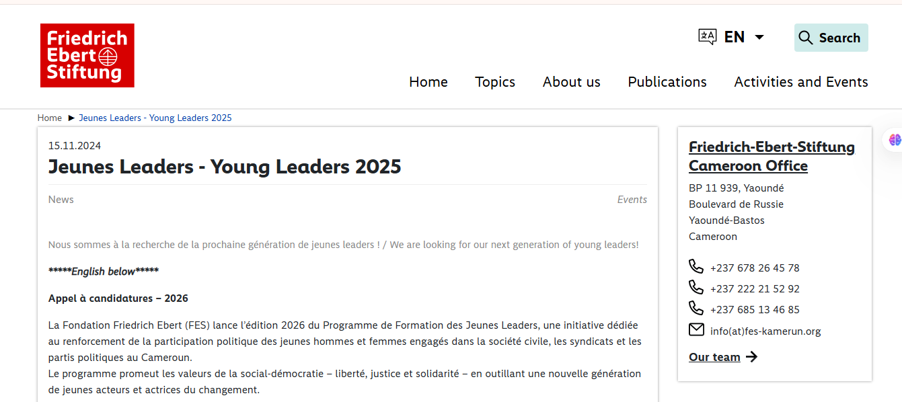
Task: Click the phone icon beside +237 678 26 45 78
Action: click(x=696, y=267)
